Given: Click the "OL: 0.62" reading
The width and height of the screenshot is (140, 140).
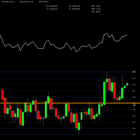Looking at the screenshot, I should (x=96, y=11).
